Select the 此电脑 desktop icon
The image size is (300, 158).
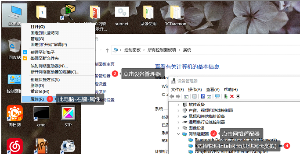(15, 15)
